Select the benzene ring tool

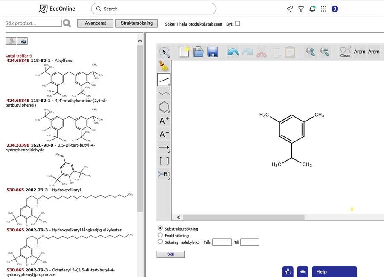[x=164, y=107]
